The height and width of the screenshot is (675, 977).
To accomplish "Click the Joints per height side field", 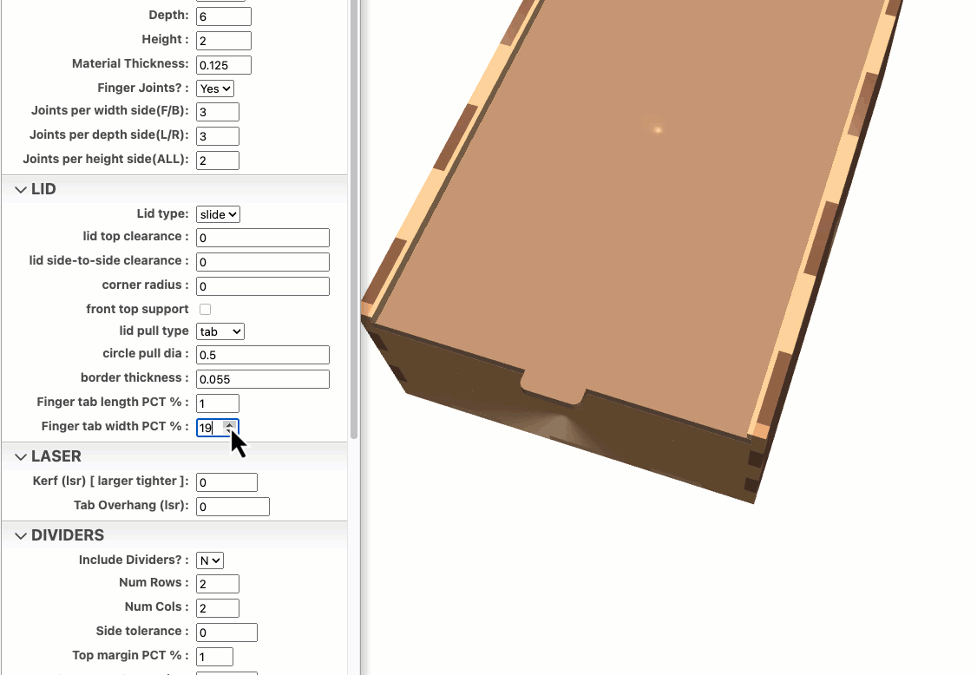I will 218,161.
